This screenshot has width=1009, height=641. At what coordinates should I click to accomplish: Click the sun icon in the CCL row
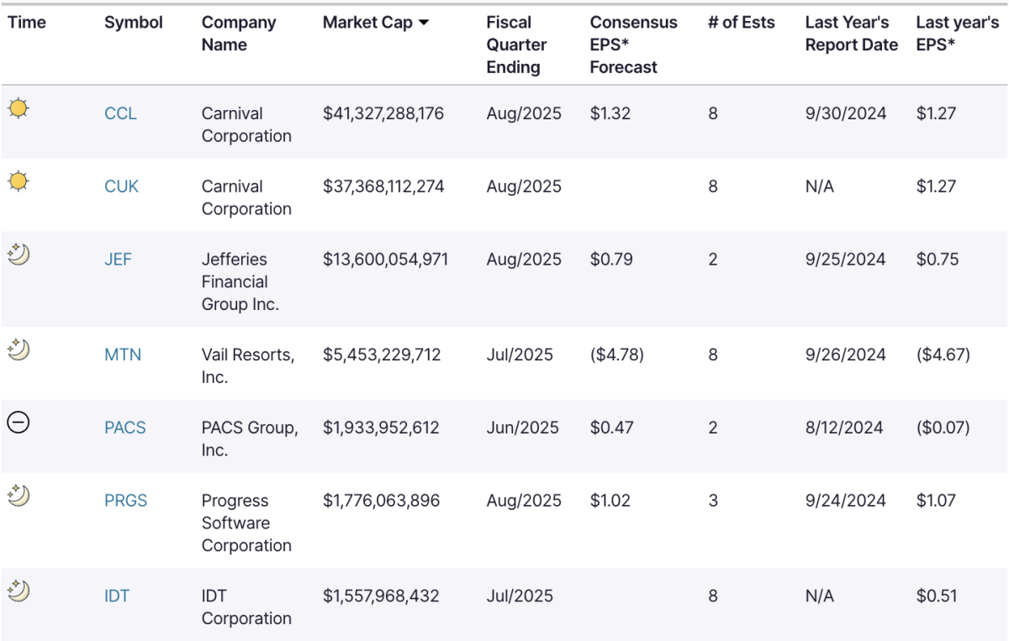(18, 108)
